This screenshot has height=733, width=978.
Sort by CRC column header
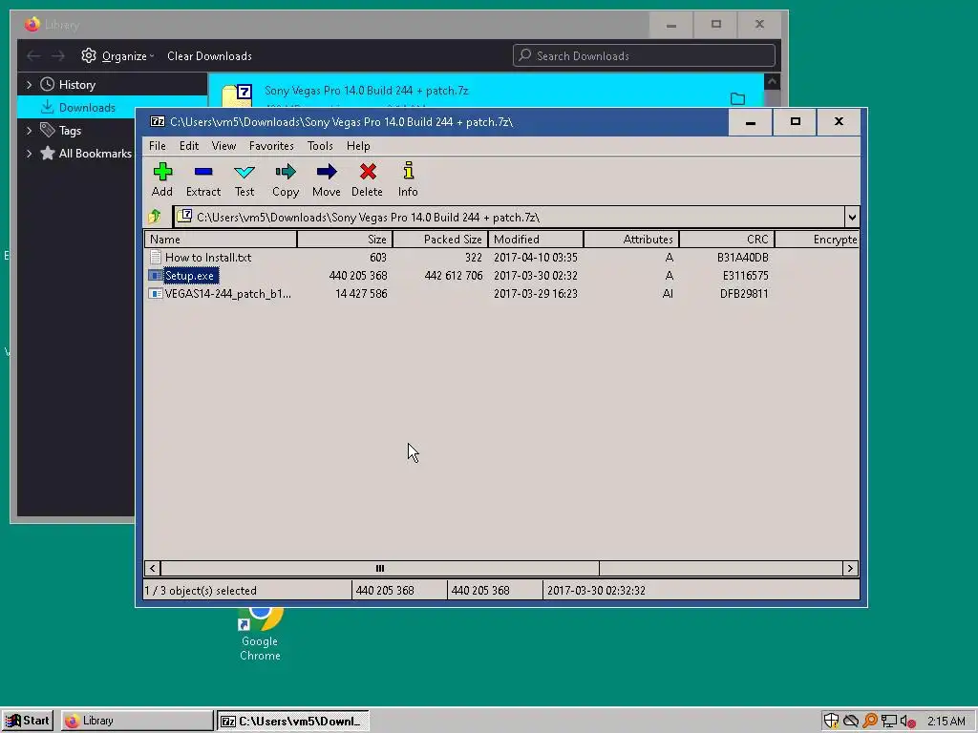coord(727,240)
